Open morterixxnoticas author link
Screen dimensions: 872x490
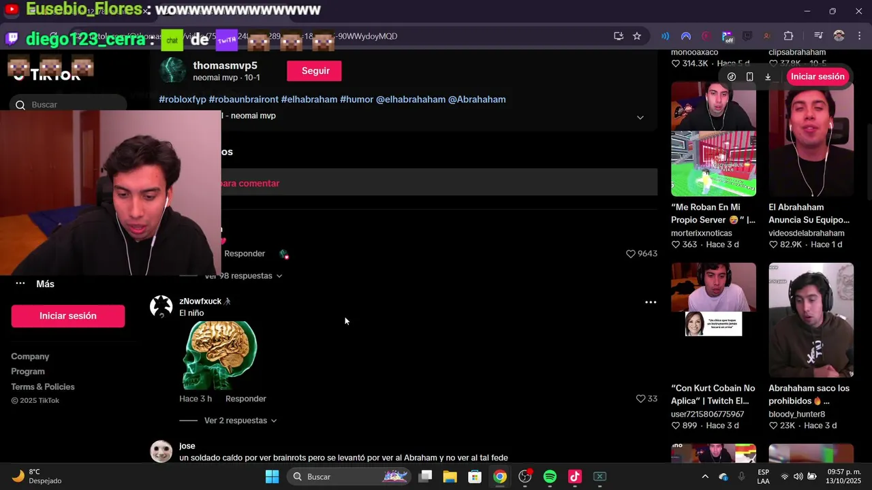[x=702, y=233]
